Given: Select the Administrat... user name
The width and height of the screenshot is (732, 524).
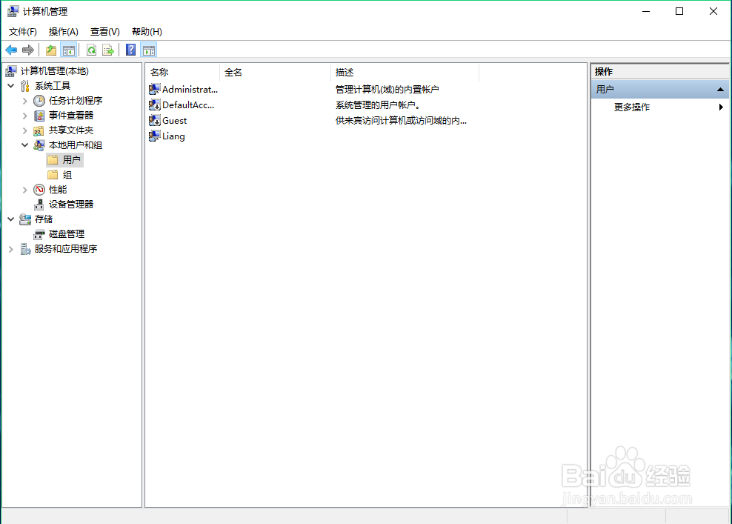Looking at the screenshot, I should [x=190, y=89].
